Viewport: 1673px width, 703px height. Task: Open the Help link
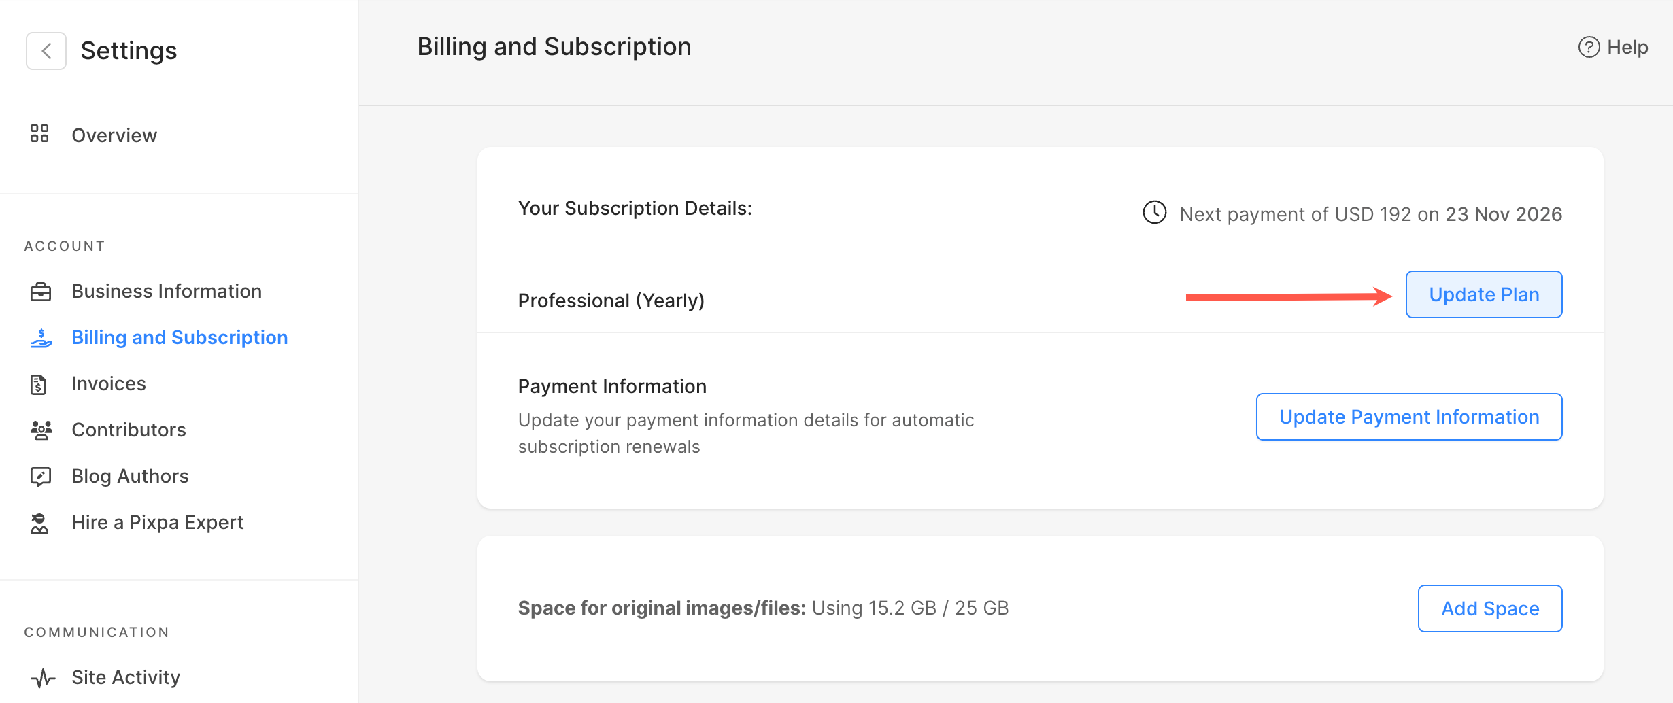click(x=1627, y=47)
